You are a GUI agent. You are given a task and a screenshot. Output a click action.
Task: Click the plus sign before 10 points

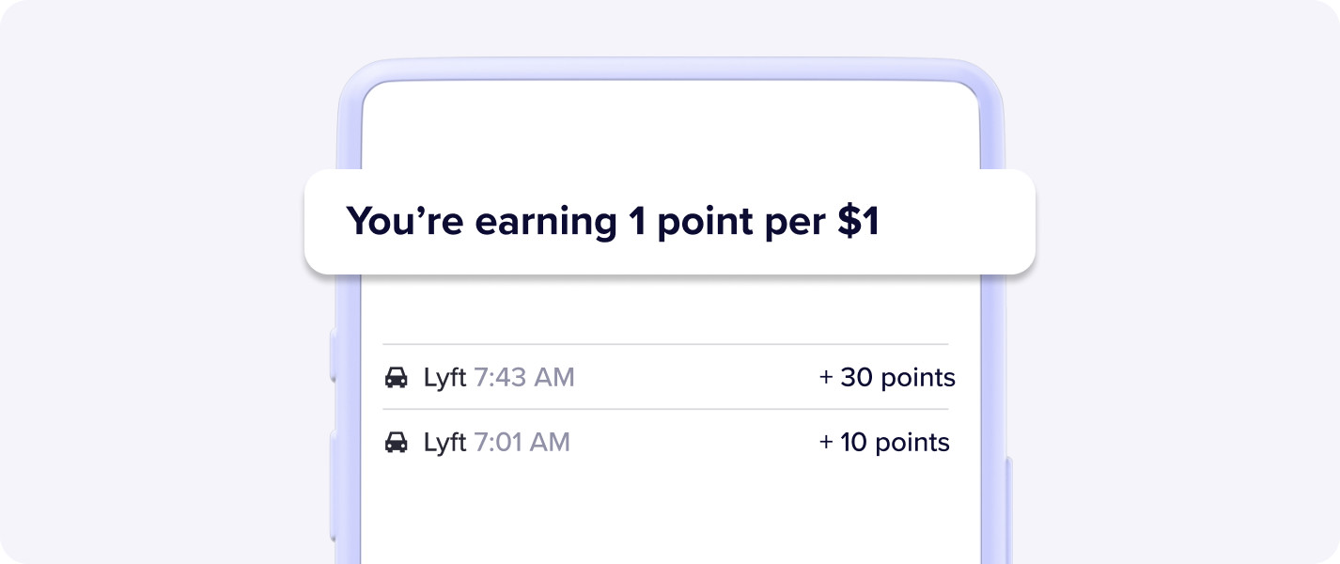tap(826, 442)
